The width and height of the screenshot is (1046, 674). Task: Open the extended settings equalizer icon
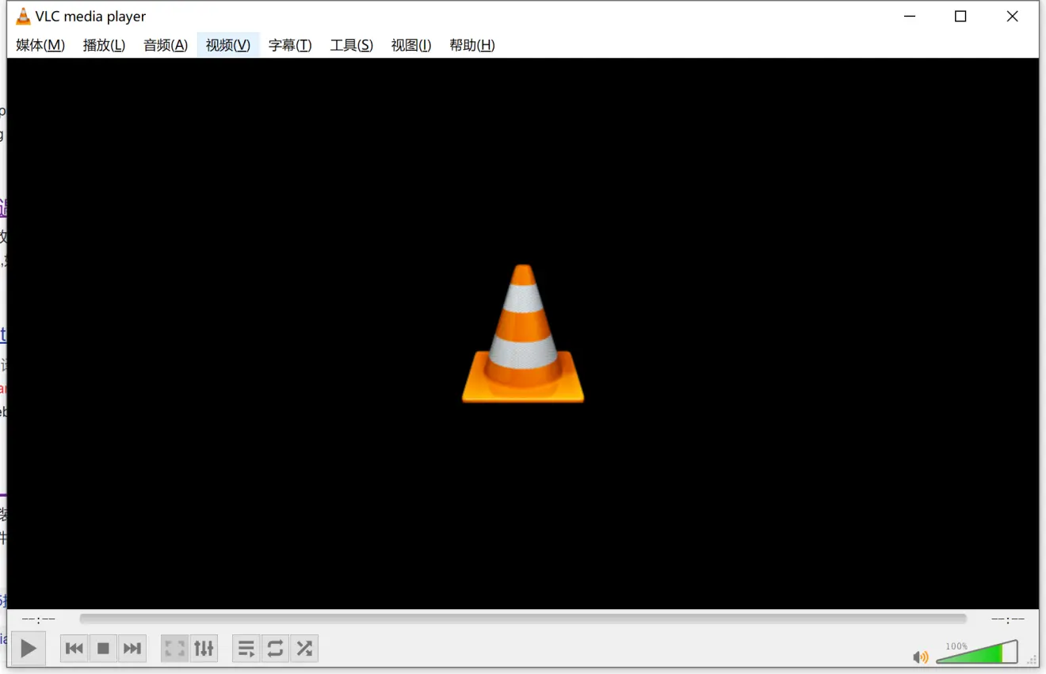pyautogui.click(x=204, y=649)
